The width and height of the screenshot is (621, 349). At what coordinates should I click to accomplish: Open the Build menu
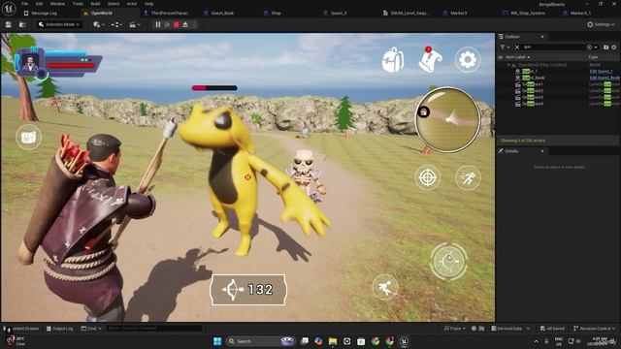click(95, 4)
